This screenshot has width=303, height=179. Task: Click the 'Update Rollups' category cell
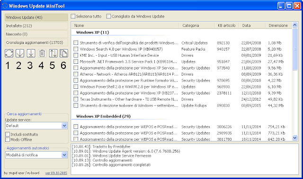(194, 106)
